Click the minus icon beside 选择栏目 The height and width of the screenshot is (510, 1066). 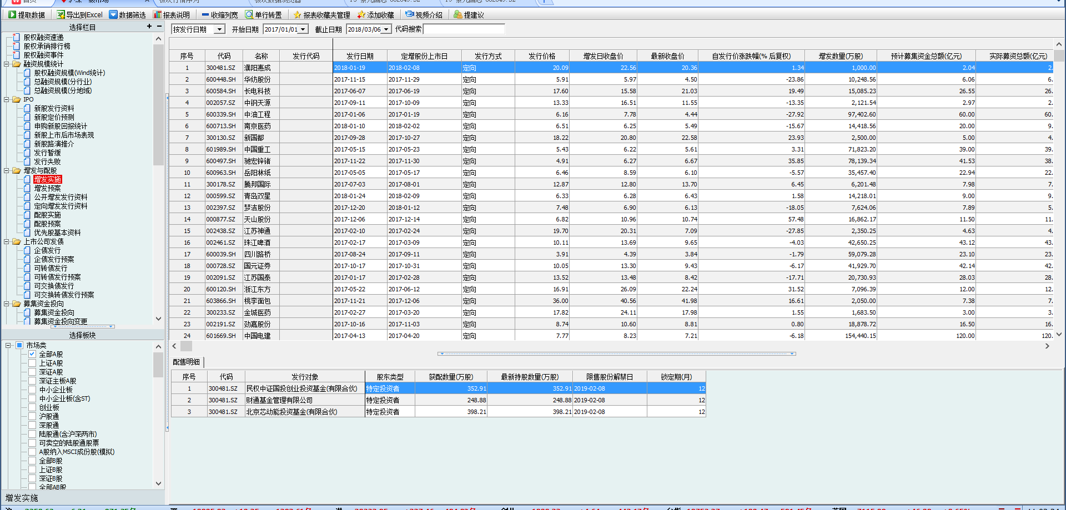pyautogui.click(x=159, y=26)
